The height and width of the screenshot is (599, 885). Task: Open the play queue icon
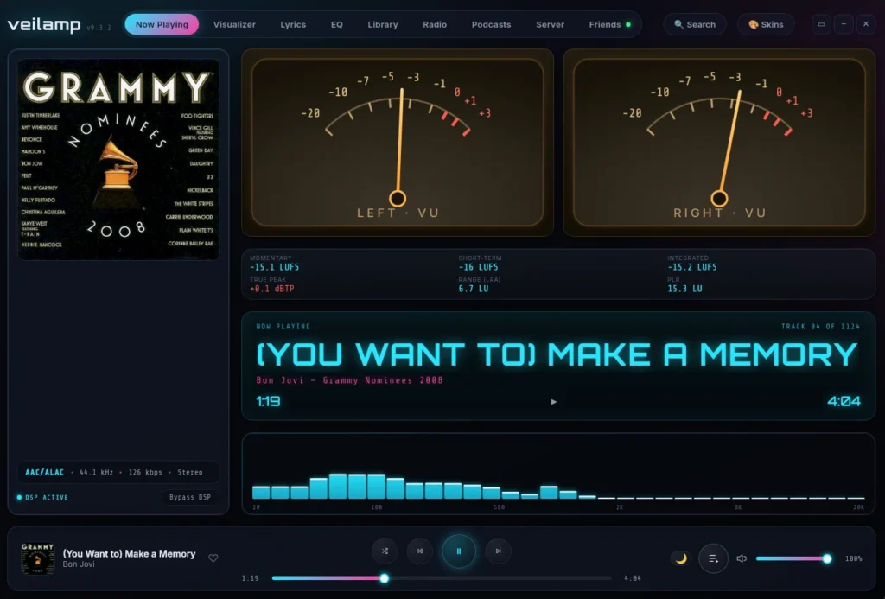(x=713, y=558)
